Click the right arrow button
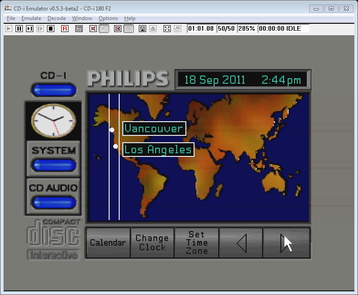358x295 pixels. 286,242
